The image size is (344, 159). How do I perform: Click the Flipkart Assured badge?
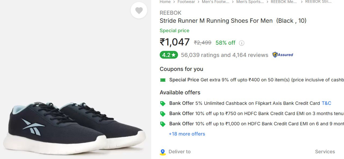click(x=283, y=55)
